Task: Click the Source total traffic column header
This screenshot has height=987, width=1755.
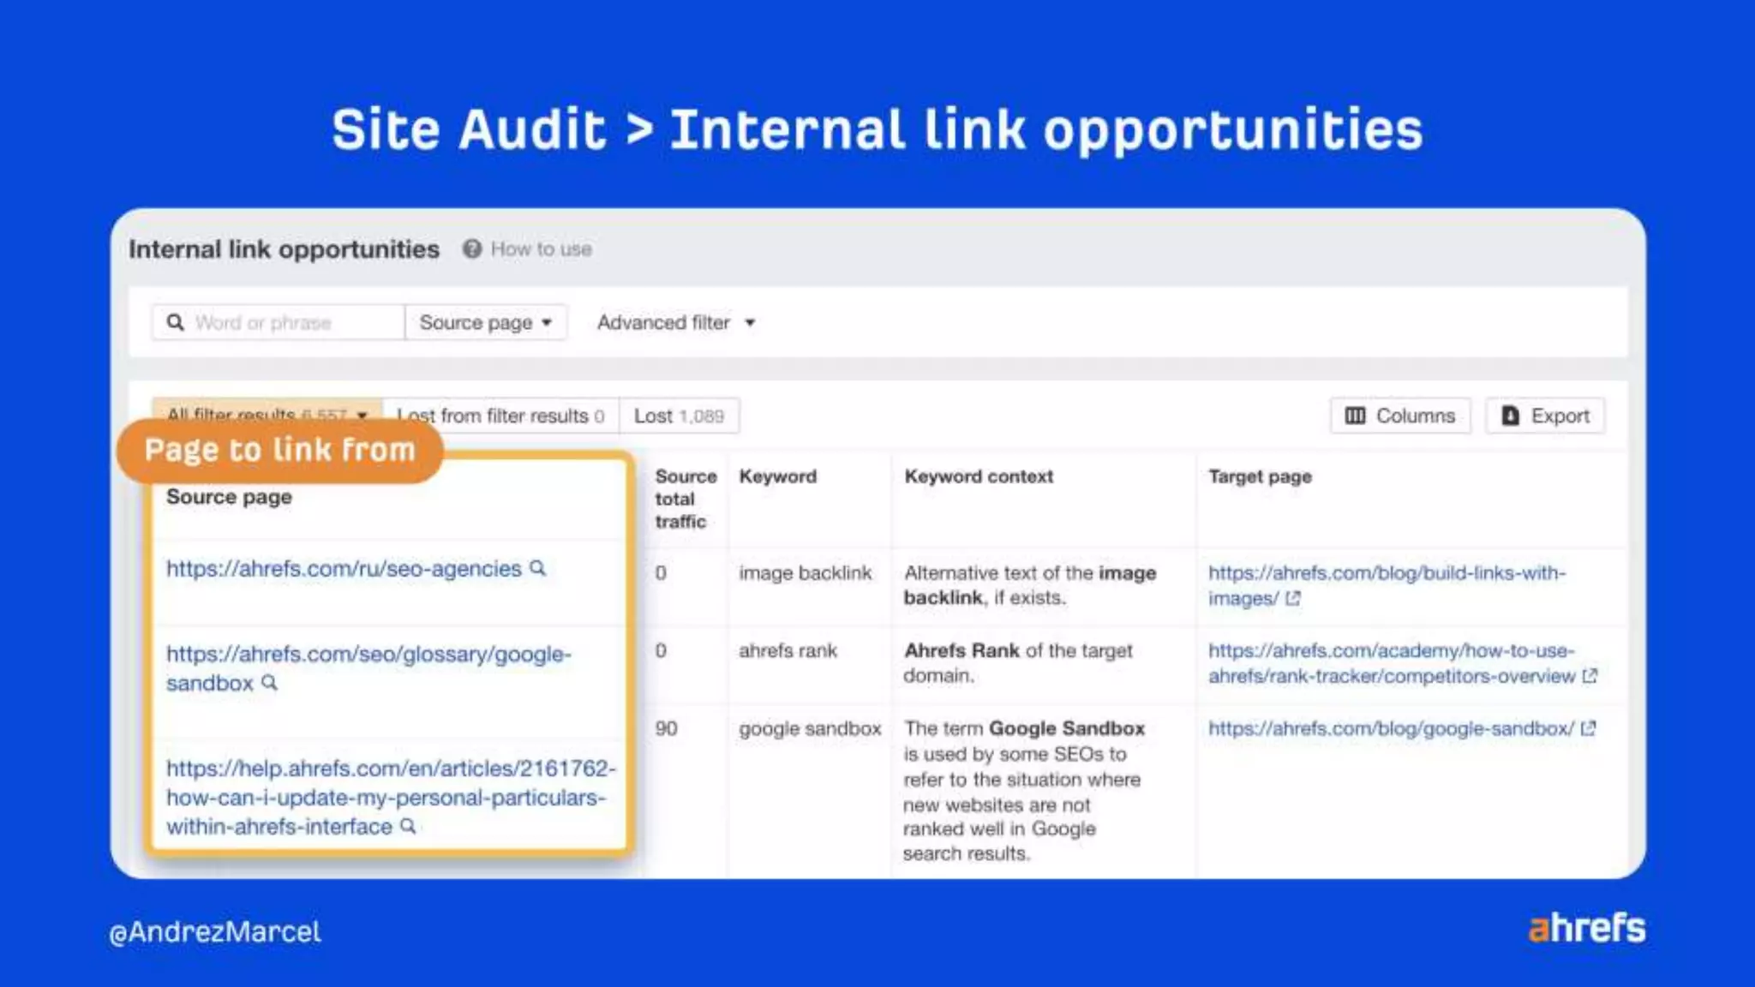Action: tap(685, 499)
